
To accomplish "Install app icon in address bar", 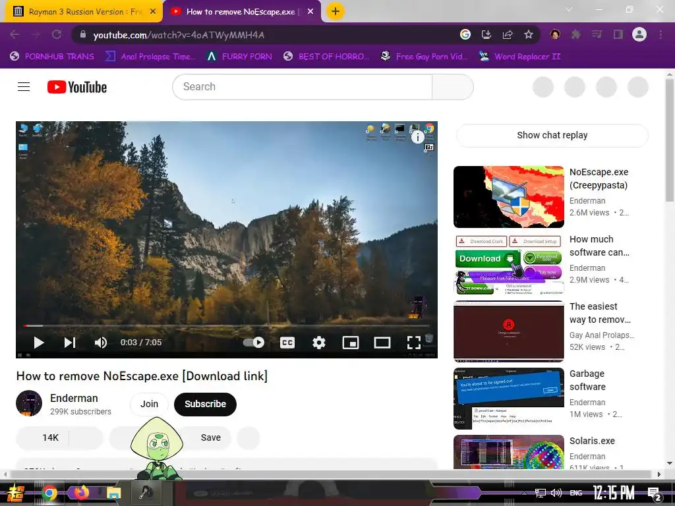I will click(486, 34).
